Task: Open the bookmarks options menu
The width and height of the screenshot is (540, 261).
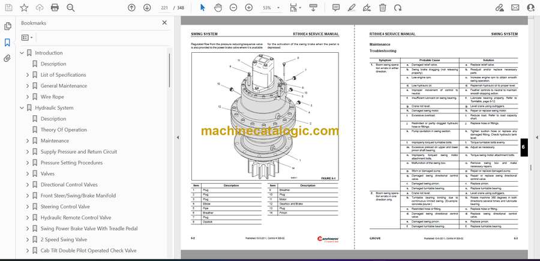Action: pos(27,38)
